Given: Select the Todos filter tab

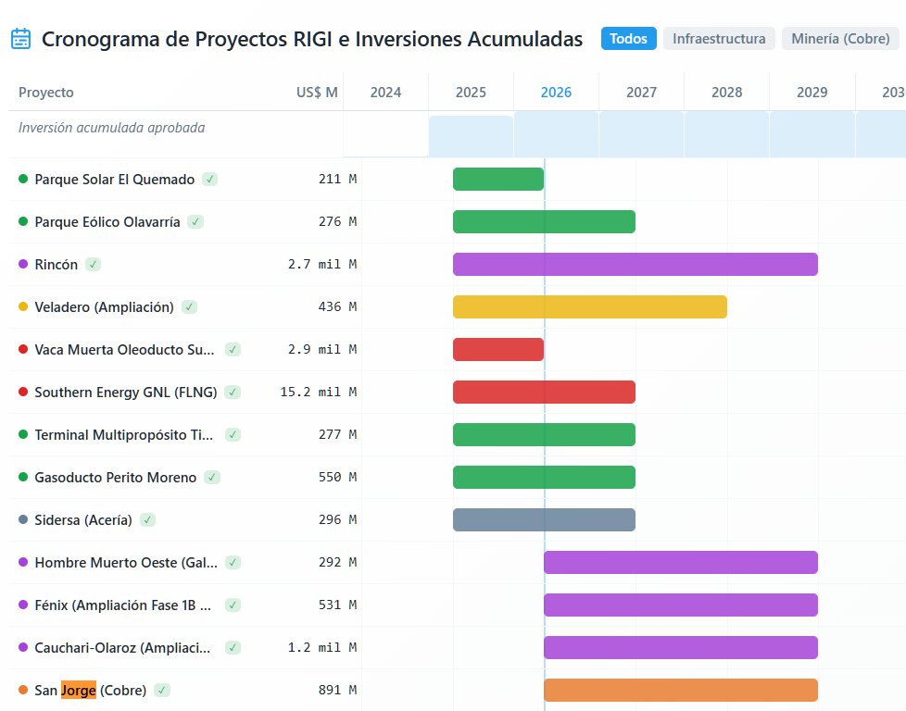Looking at the screenshot, I should [x=628, y=39].
